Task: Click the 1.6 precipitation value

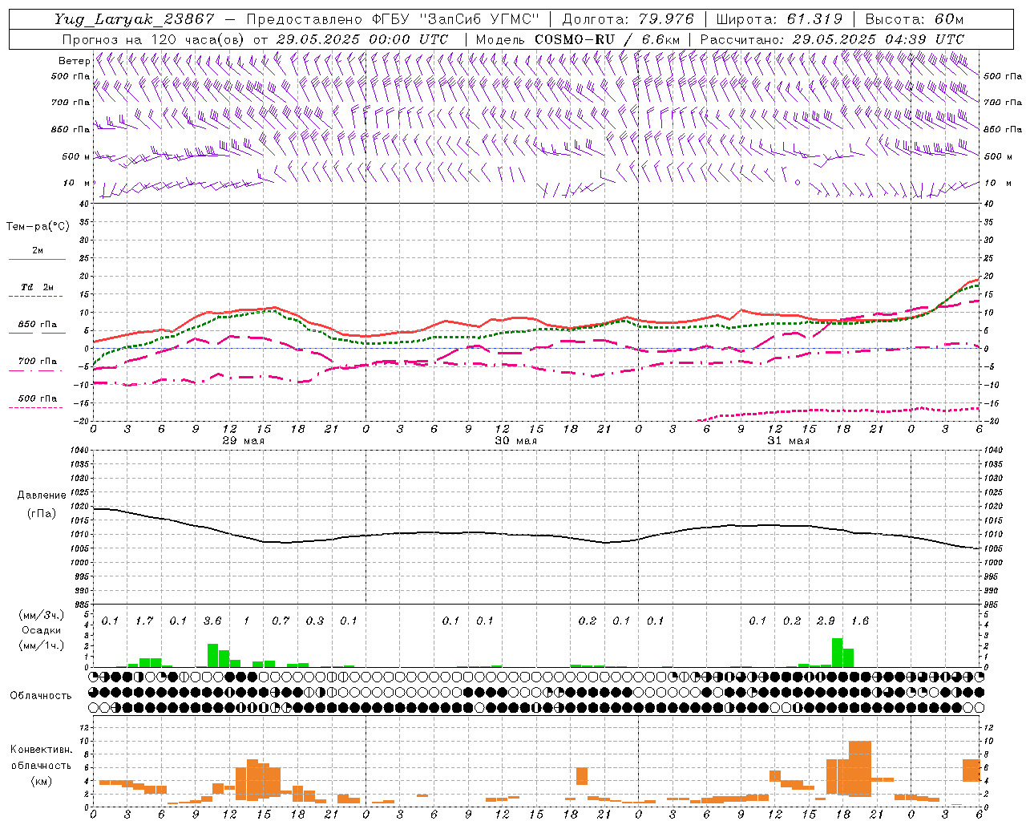Action: click(859, 621)
